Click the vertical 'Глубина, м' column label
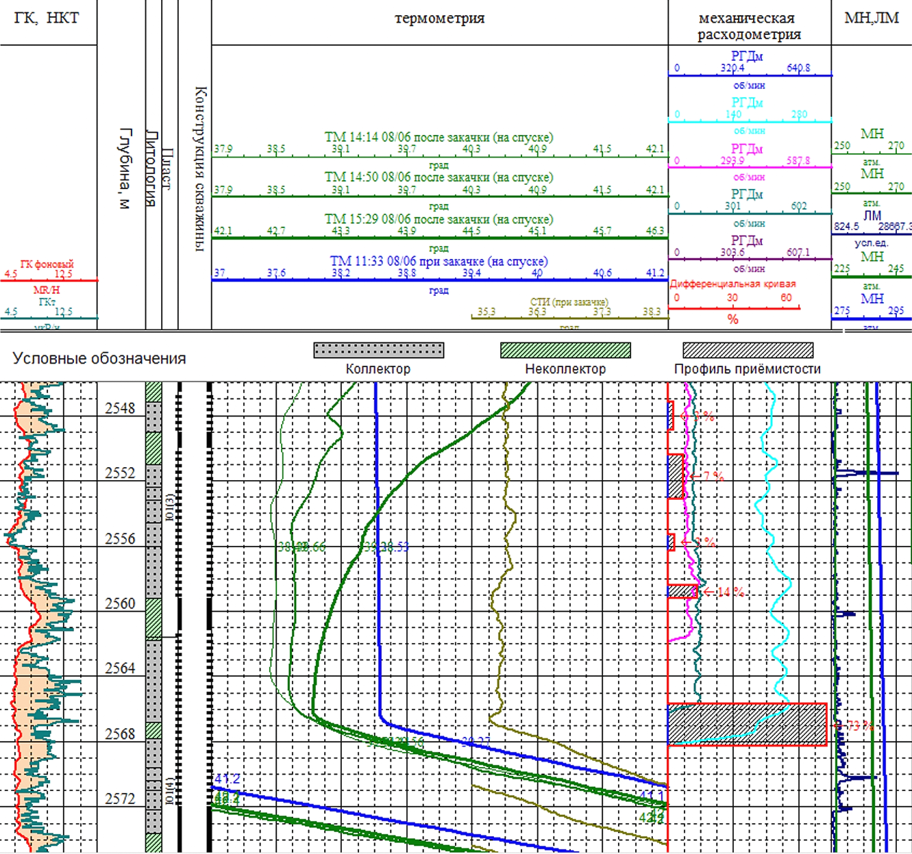This screenshot has height=854, width=912. pos(125,168)
